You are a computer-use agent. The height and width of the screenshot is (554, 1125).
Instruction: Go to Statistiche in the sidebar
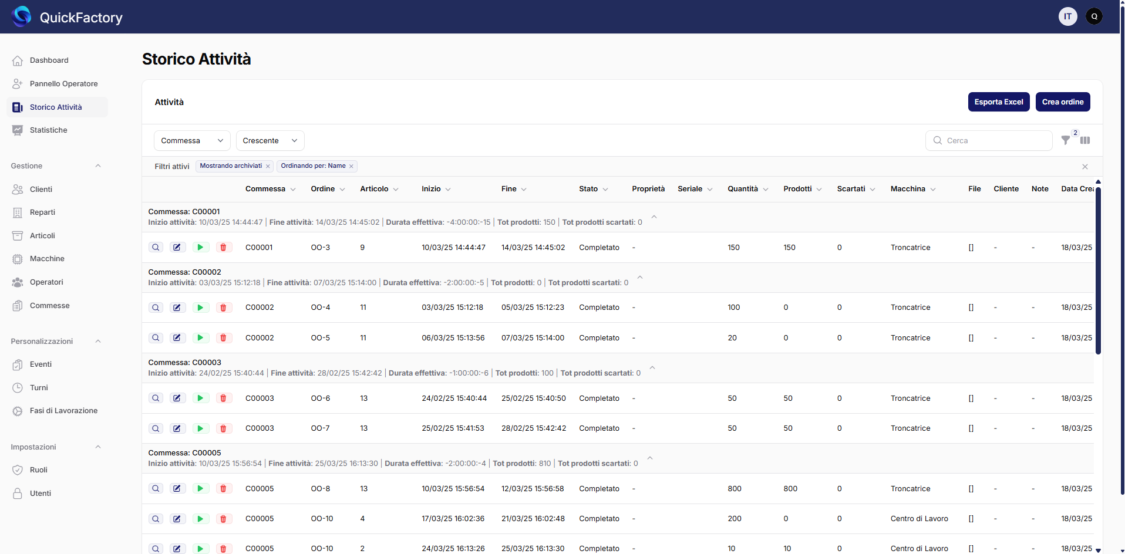[x=48, y=130]
